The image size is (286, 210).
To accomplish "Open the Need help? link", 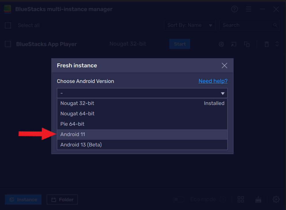I will (x=213, y=81).
